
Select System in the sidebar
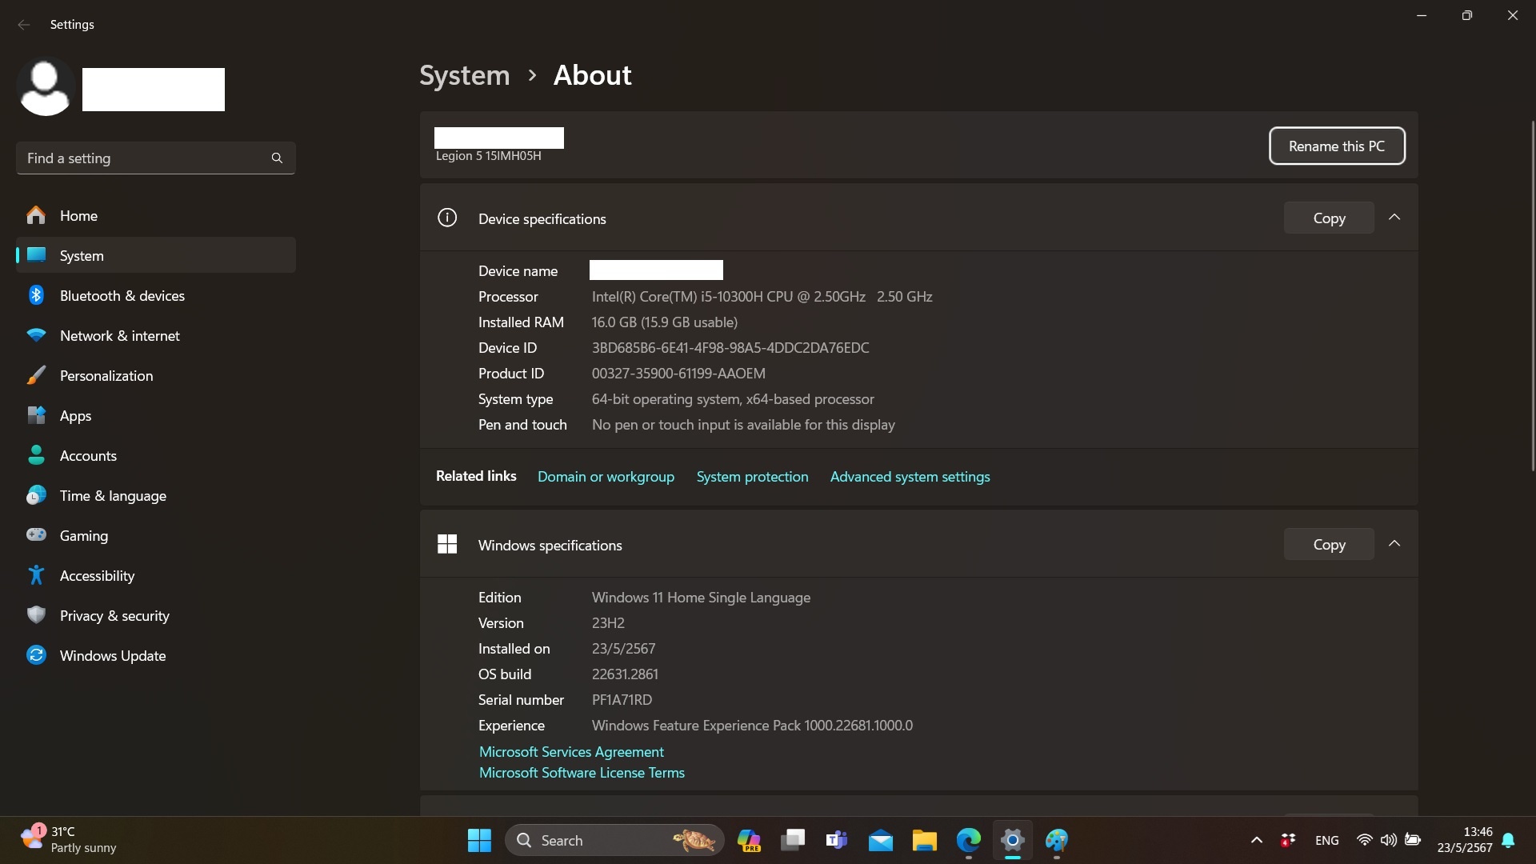pos(156,255)
